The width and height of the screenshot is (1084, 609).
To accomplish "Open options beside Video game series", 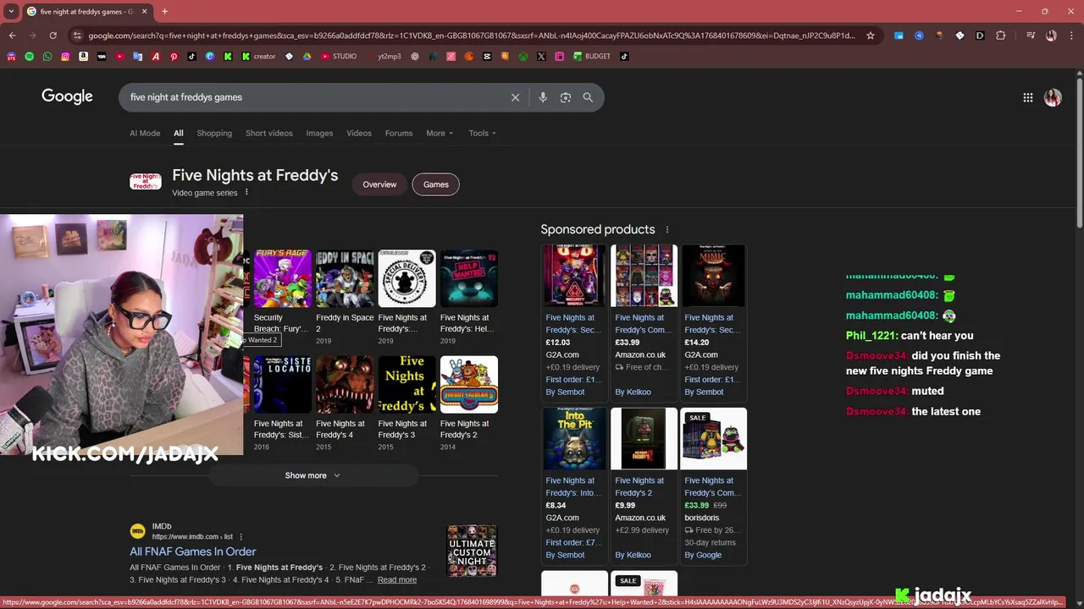I will pos(246,193).
